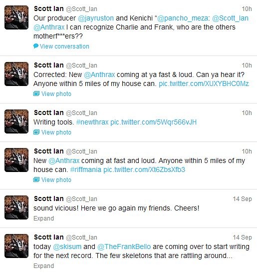Click the @skisum mention
257x274 pixels.
click(67, 246)
